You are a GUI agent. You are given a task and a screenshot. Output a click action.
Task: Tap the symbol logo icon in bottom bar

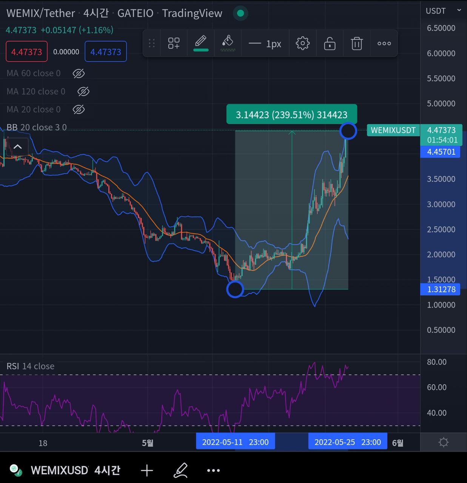click(x=16, y=470)
